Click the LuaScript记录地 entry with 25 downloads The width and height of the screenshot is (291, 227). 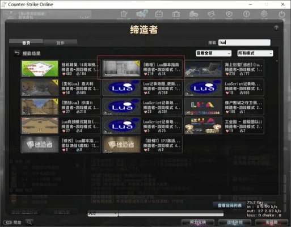[x=142, y=125]
